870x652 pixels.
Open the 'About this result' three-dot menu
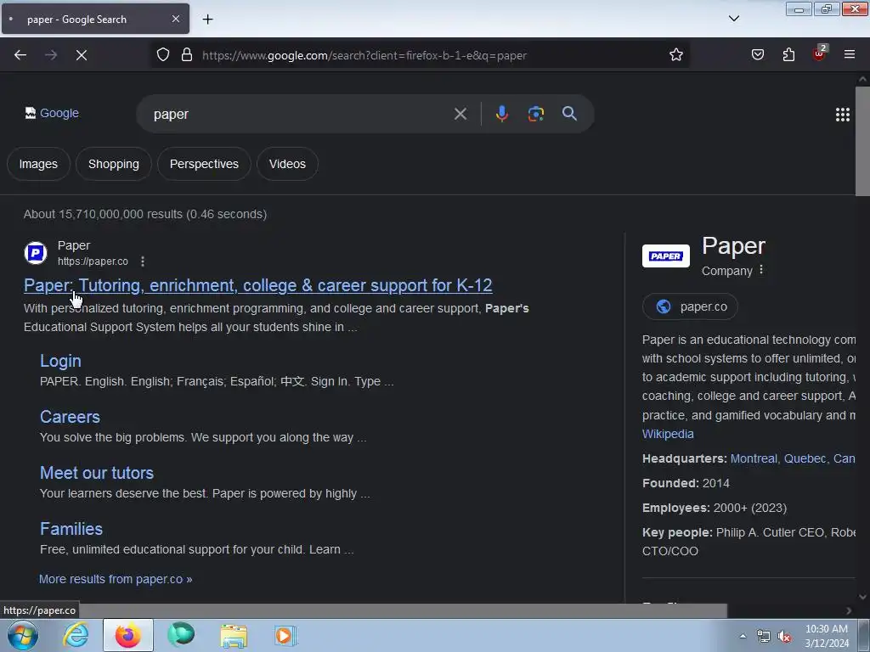(143, 261)
